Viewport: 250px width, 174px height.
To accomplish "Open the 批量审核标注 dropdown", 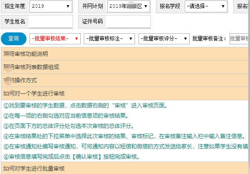I will click(x=109, y=39).
